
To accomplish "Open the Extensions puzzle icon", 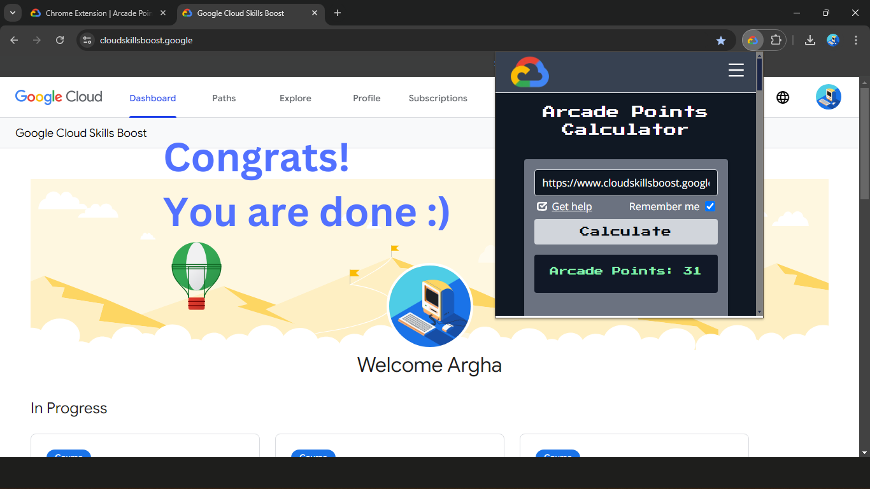I will coord(776,40).
